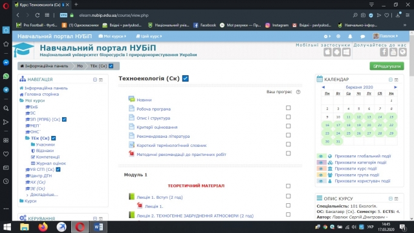Open Firefox from taskbar
This screenshot has height=233, width=414.
[43, 227]
